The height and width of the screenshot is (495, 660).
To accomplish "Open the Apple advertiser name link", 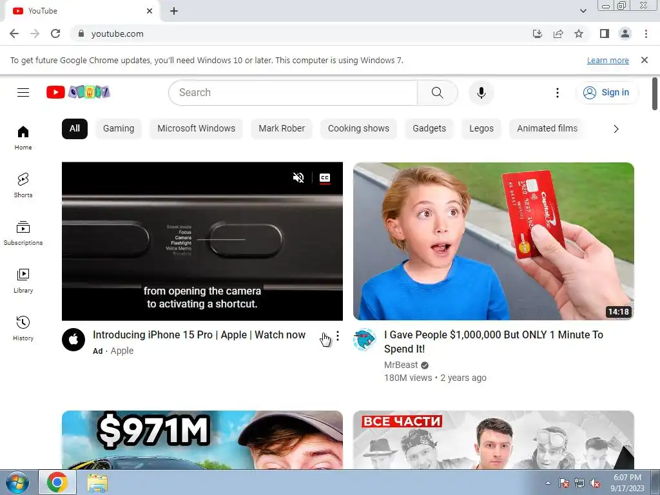I will click(x=122, y=351).
